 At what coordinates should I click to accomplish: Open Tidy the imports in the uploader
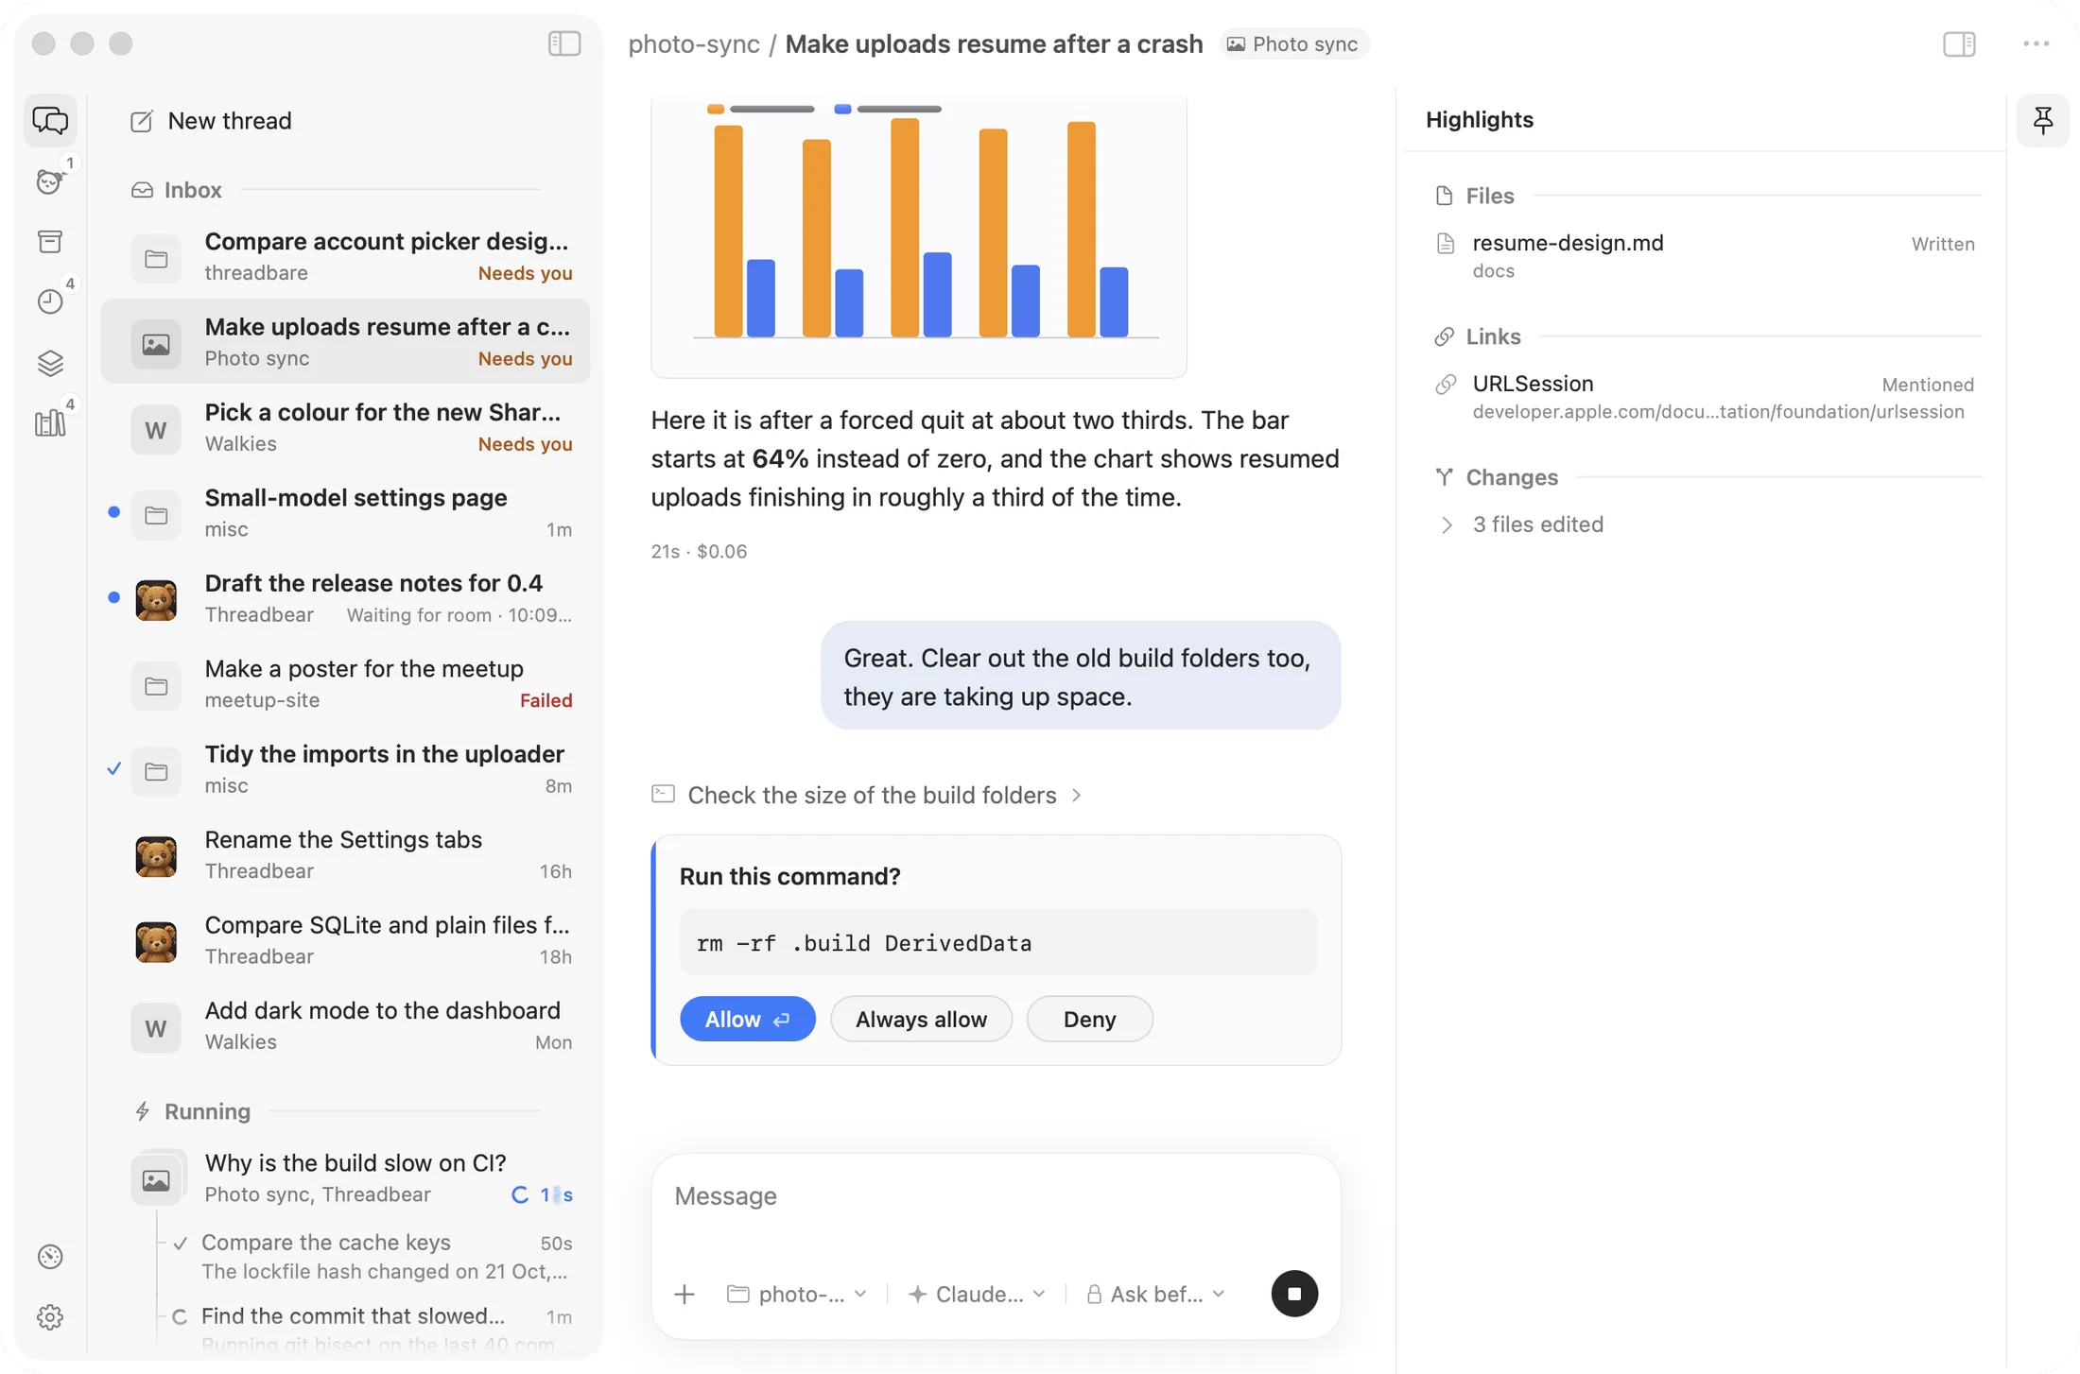click(x=346, y=769)
